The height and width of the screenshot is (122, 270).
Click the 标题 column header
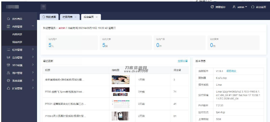click(48, 70)
